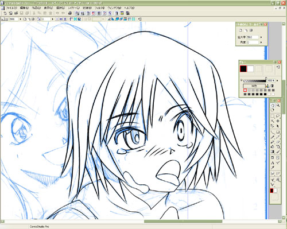Select the Hand (grab) tool in tool palette
Viewport: 287px width, 229px height.
point(272,105)
